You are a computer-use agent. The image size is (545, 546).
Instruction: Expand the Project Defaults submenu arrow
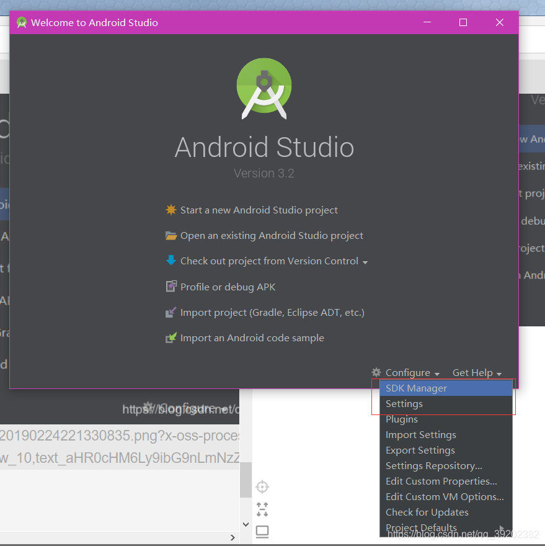[502, 528]
